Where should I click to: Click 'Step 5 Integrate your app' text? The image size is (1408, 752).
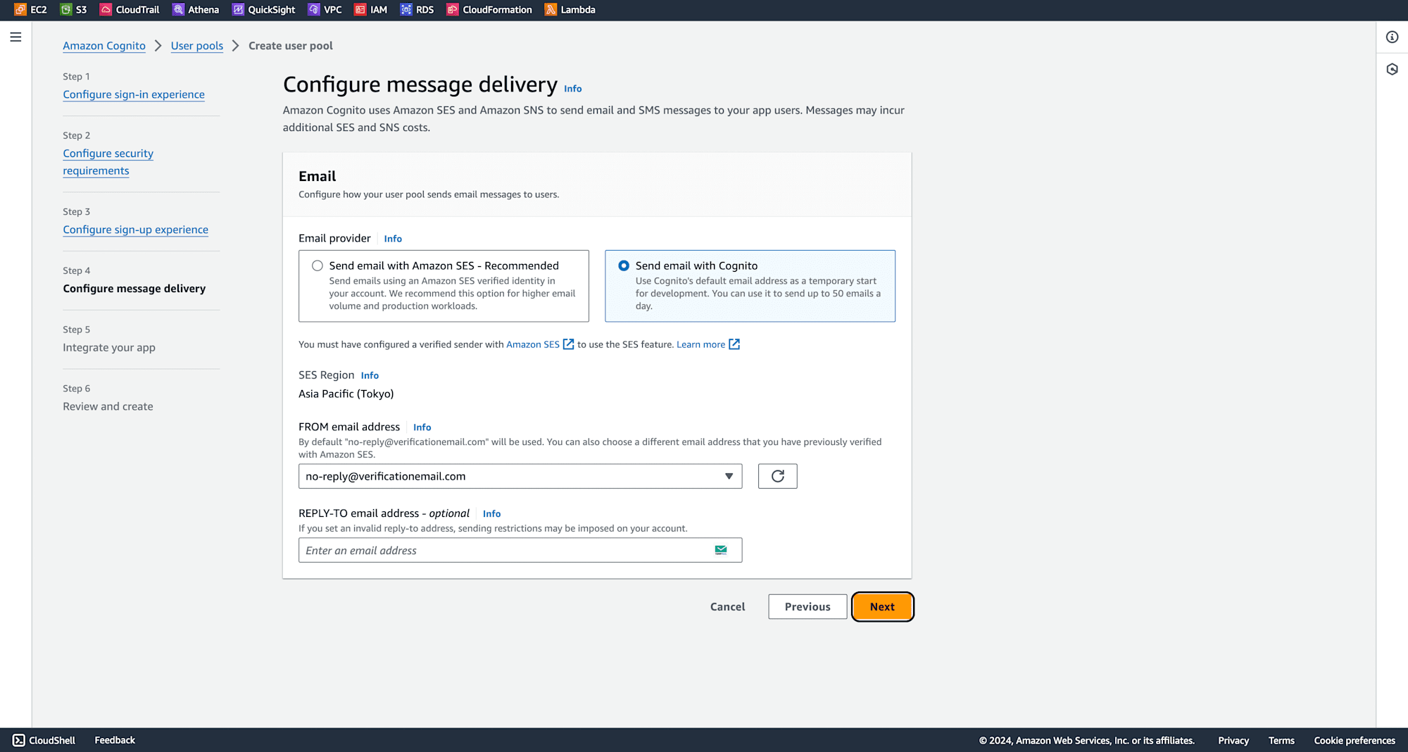click(x=109, y=339)
